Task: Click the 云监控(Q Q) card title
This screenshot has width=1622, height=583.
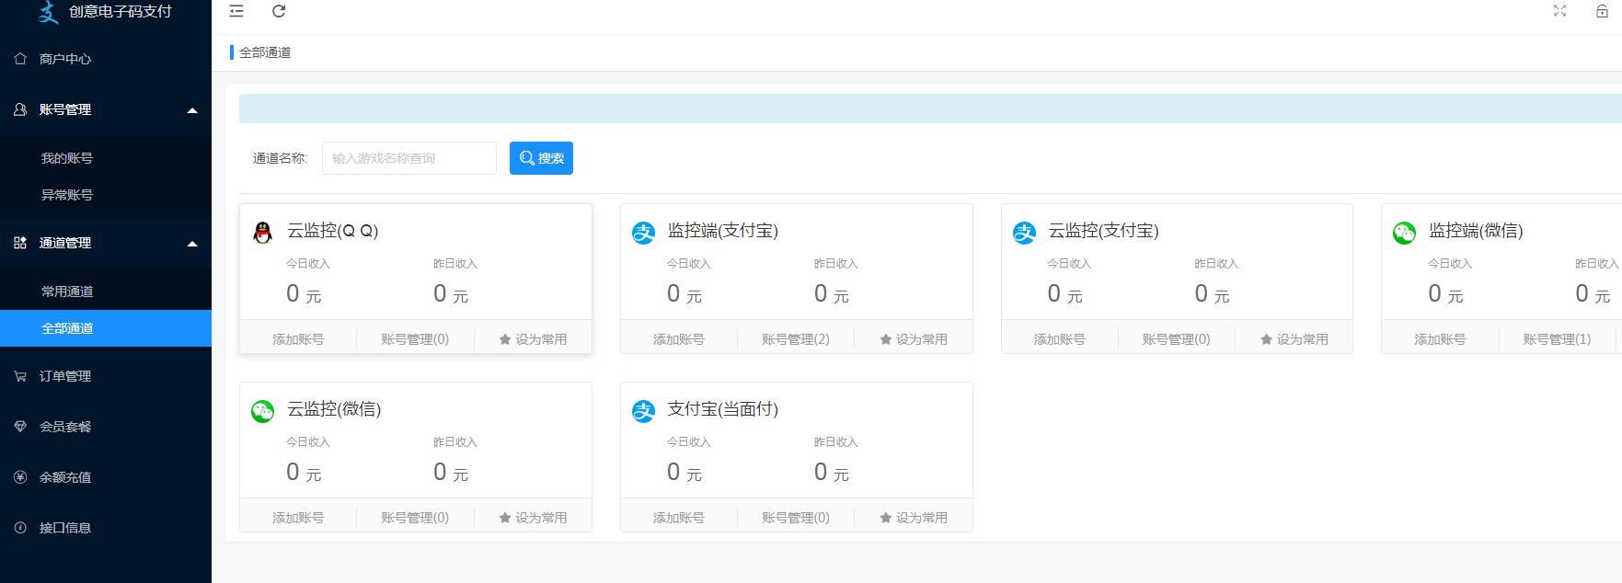Action: coord(333,231)
